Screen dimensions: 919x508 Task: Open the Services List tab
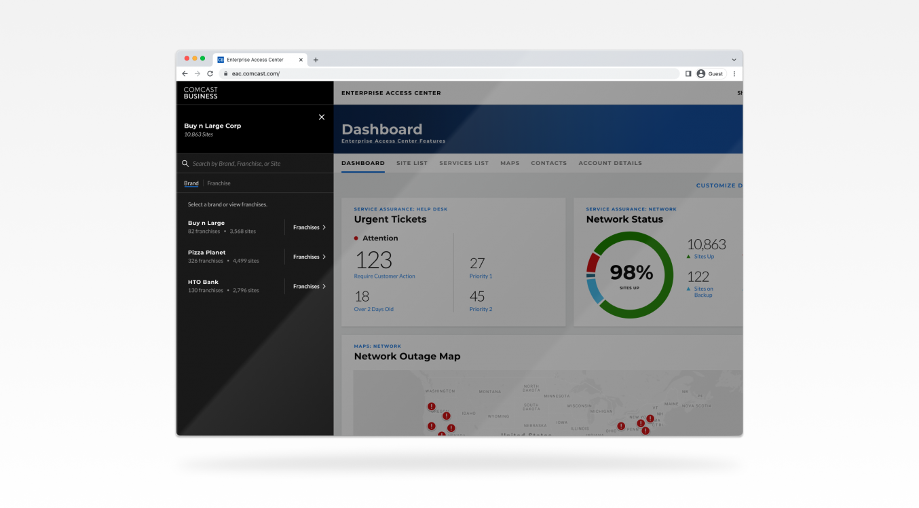click(x=464, y=163)
